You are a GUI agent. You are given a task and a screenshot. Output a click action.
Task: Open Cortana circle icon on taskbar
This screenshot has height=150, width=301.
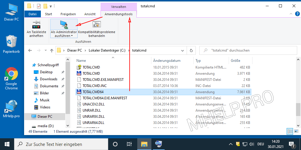[x=115, y=144]
